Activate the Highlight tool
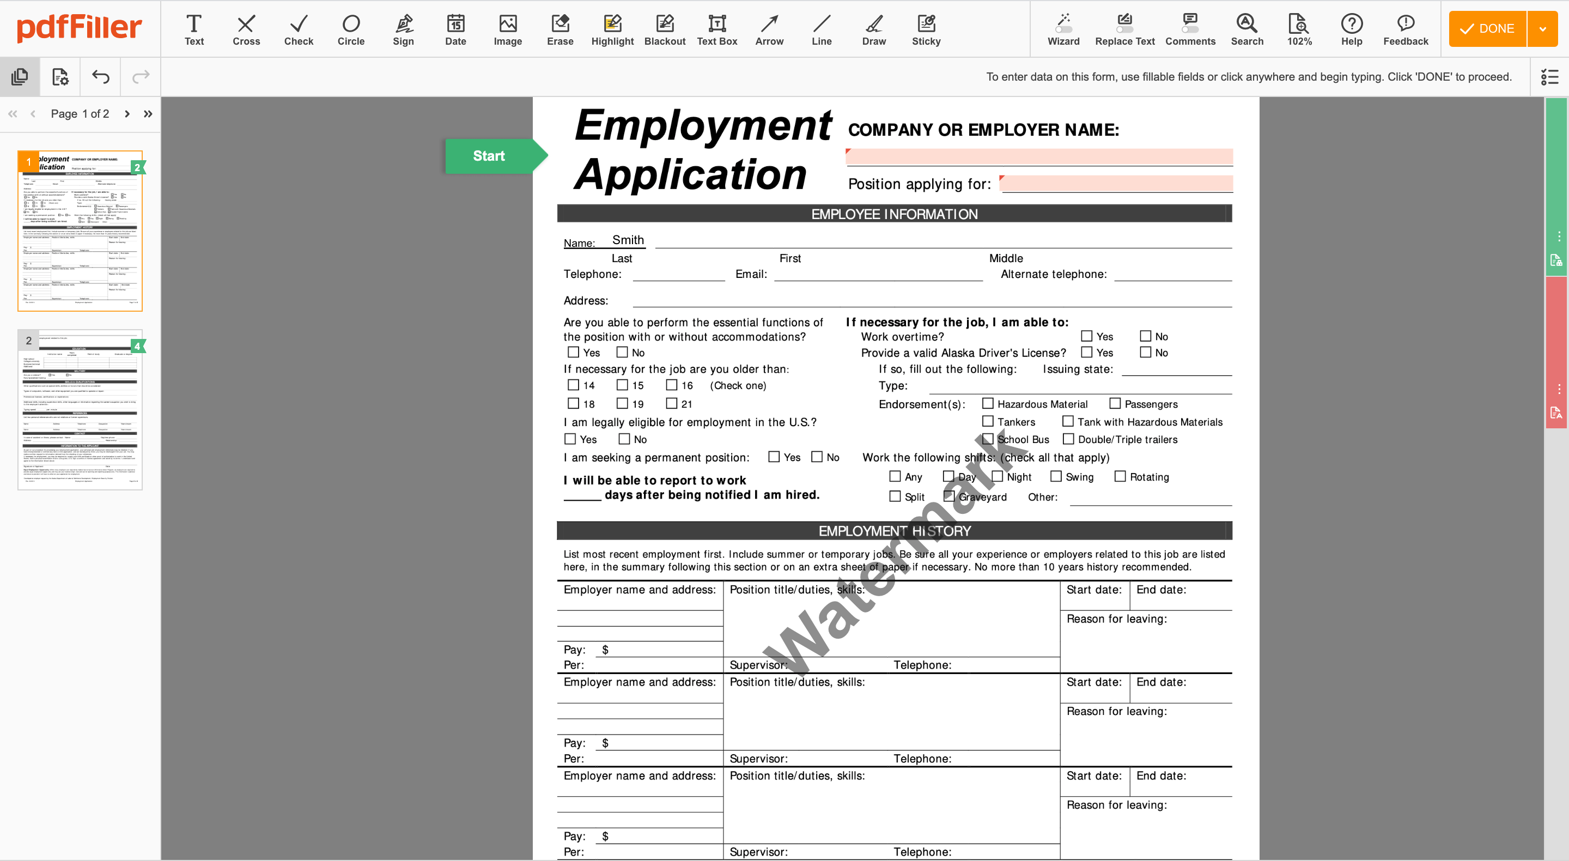Image resolution: width=1569 pixels, height=861 pixels. coord(613,29)
